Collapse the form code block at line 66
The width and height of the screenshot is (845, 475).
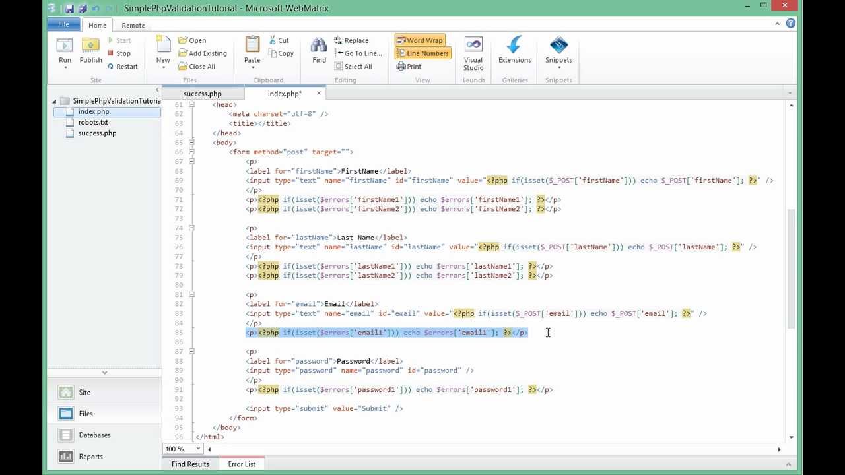(192, 152)
